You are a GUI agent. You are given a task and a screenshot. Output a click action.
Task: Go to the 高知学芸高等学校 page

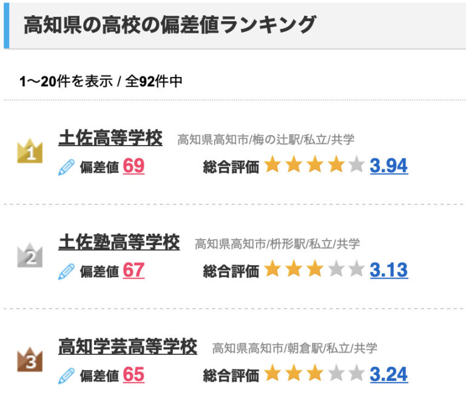click(x=127, y=347)
